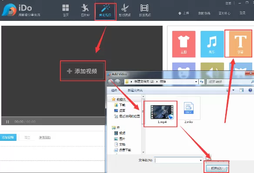This screenshot has height=173, width=254.
Task: Select the 美化视频 magic wand tab
Action: point(105,10)
